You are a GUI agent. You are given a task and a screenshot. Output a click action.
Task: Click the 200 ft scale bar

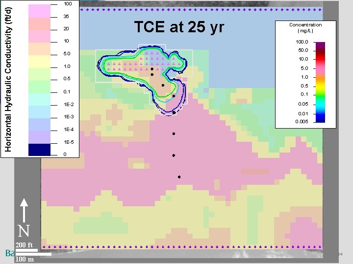(26, 250)
